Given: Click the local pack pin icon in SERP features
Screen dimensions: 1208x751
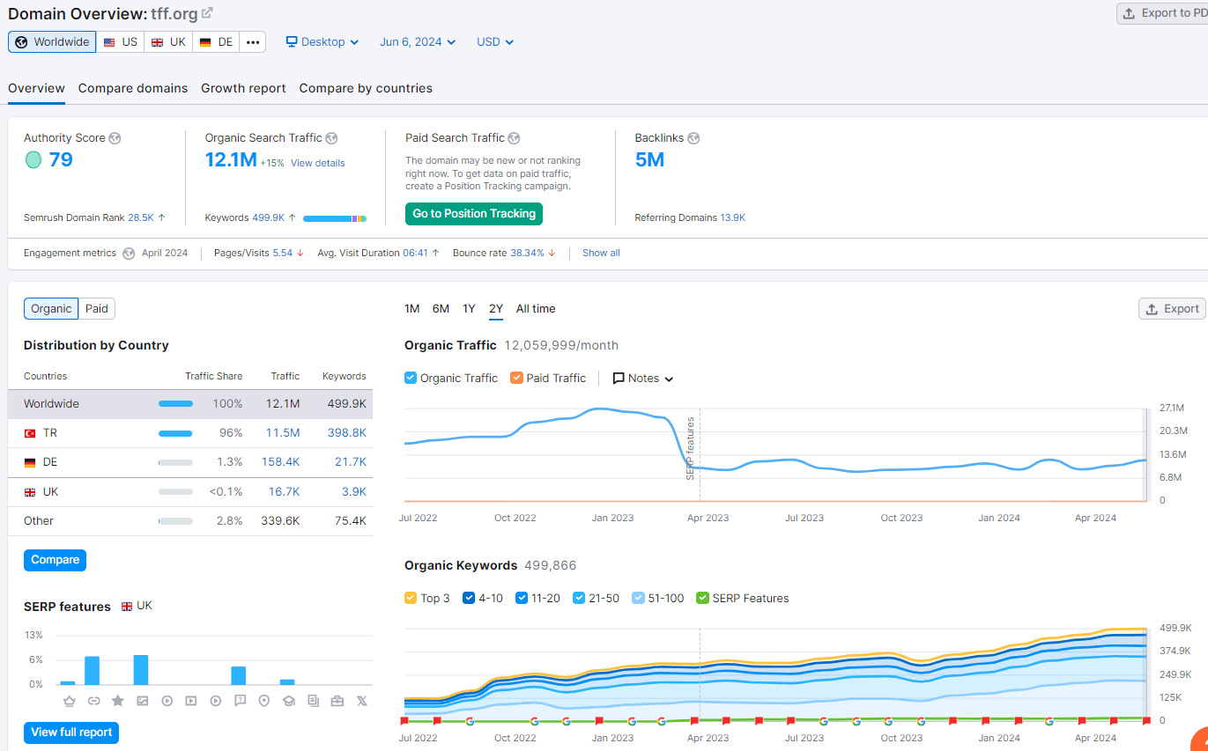Looking at the screenshot, I should [264, 701].
